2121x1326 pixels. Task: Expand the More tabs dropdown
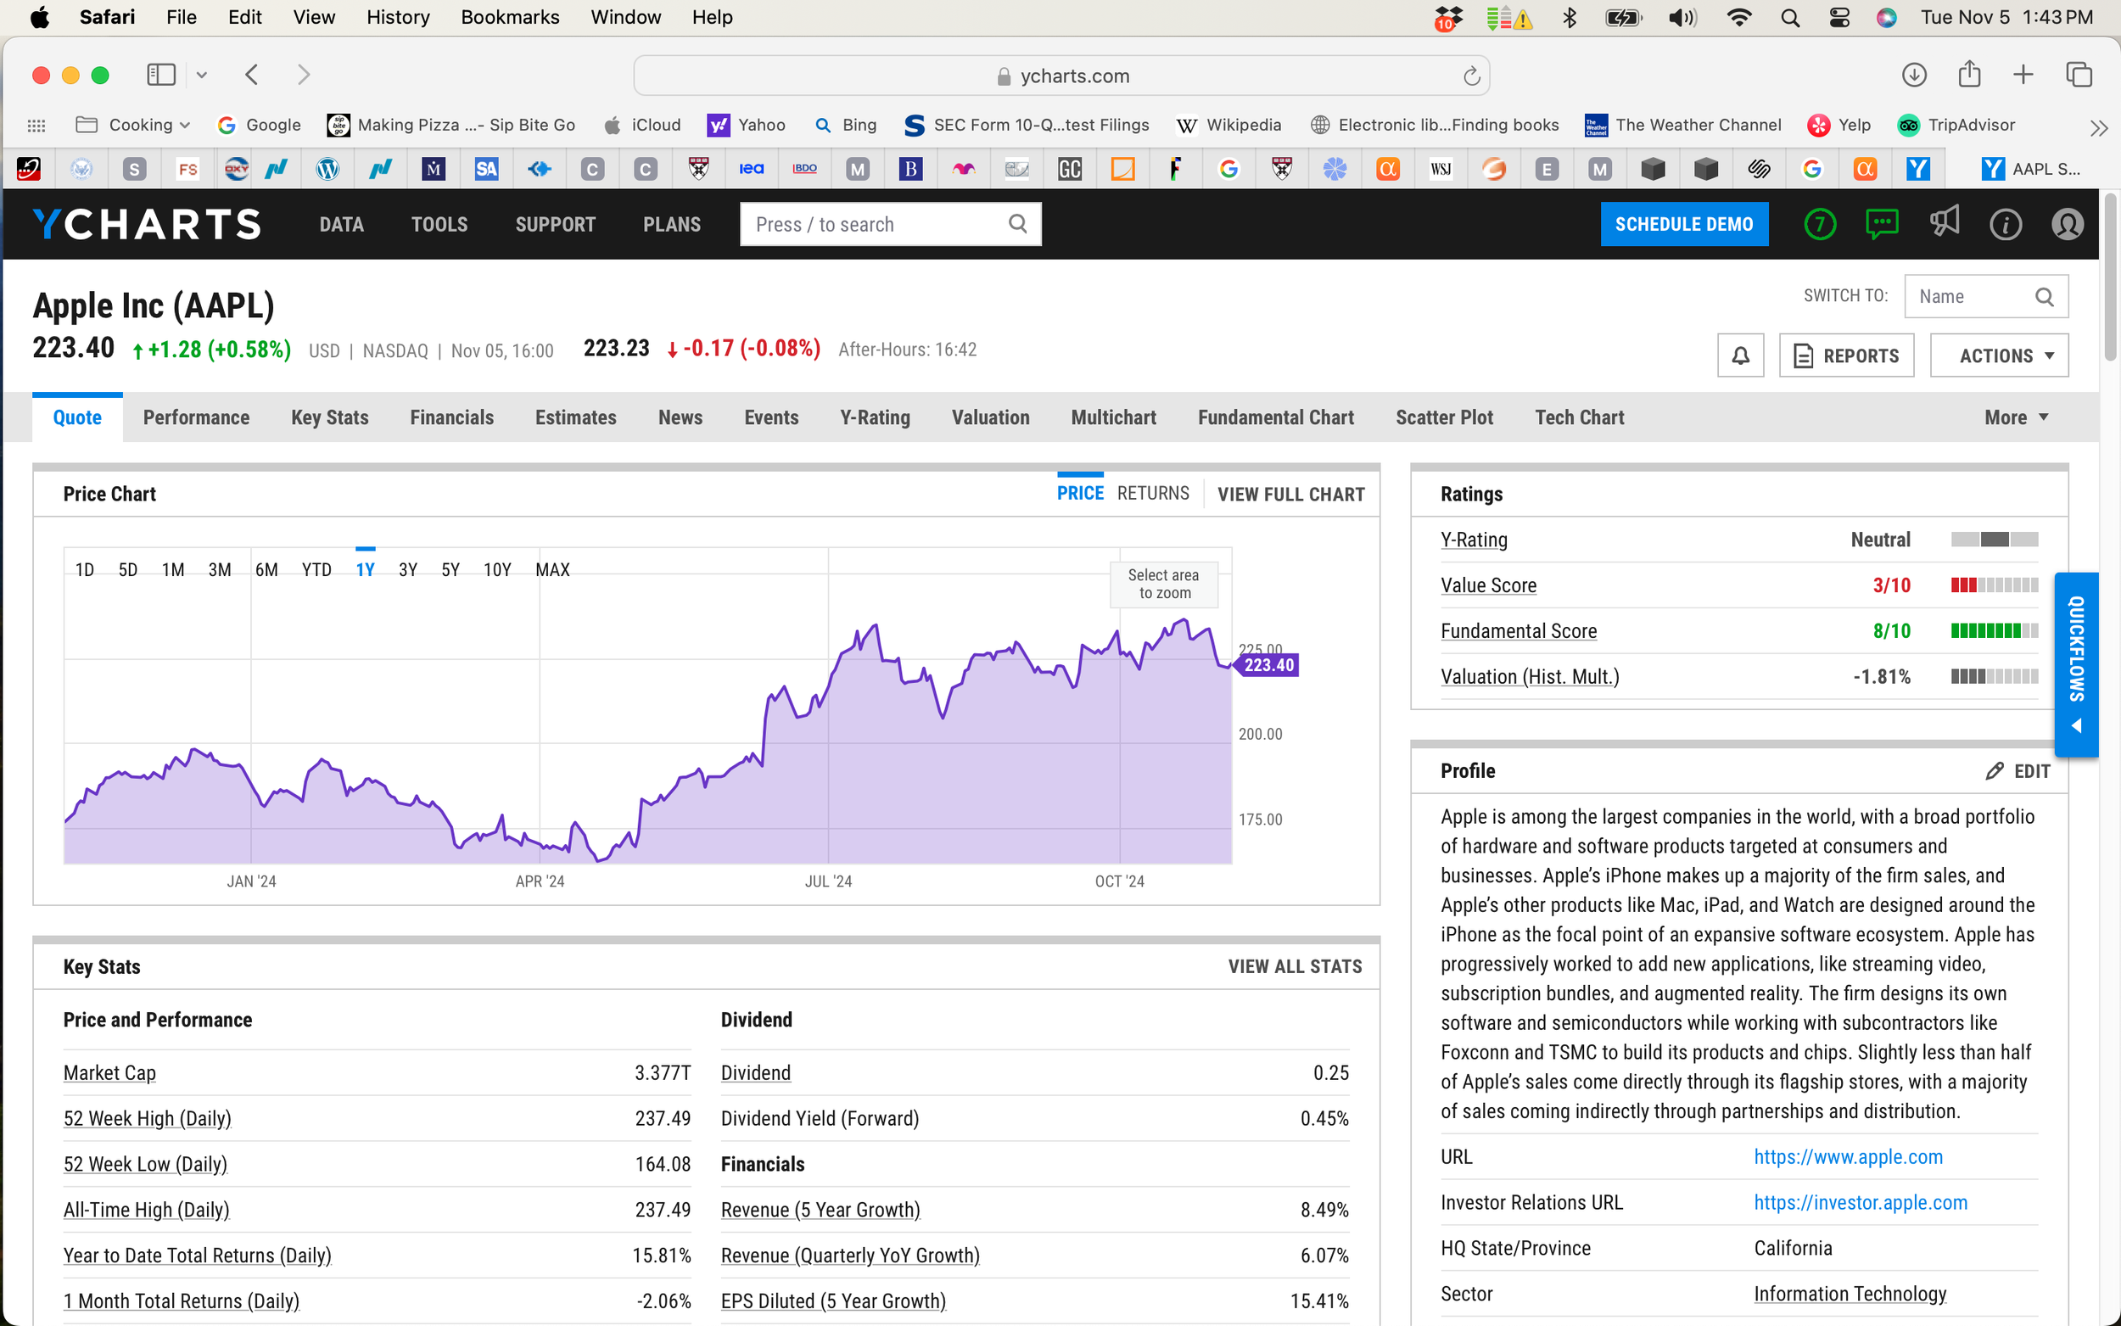pos(2015,417)
